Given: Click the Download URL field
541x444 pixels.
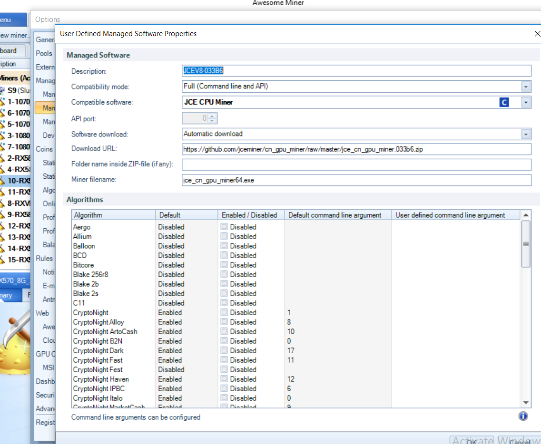Looking at the screenshot, I should coord(356,149).
